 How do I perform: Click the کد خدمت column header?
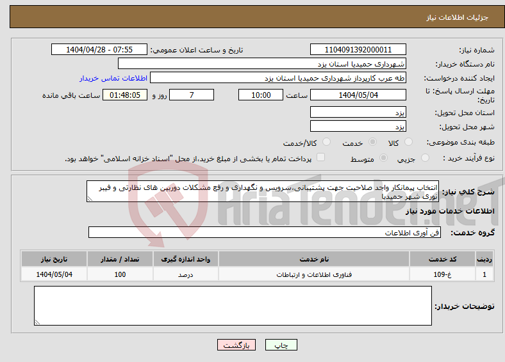click(443, 259)
